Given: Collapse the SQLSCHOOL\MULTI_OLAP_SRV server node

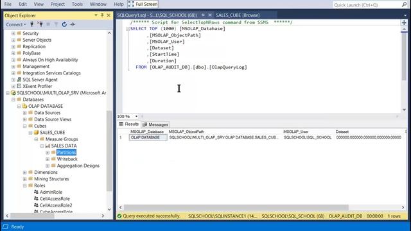Looking at the screenshot, I should click(x=8, y=93).
